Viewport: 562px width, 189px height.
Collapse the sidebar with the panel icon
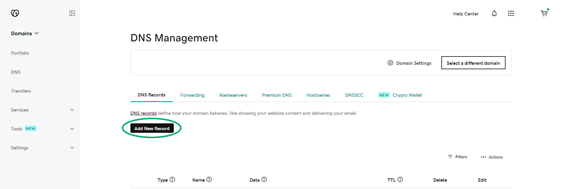(72, 13)
